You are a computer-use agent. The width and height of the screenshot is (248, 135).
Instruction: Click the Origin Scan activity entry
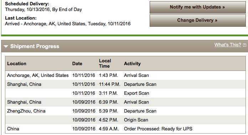pos(136,120)
